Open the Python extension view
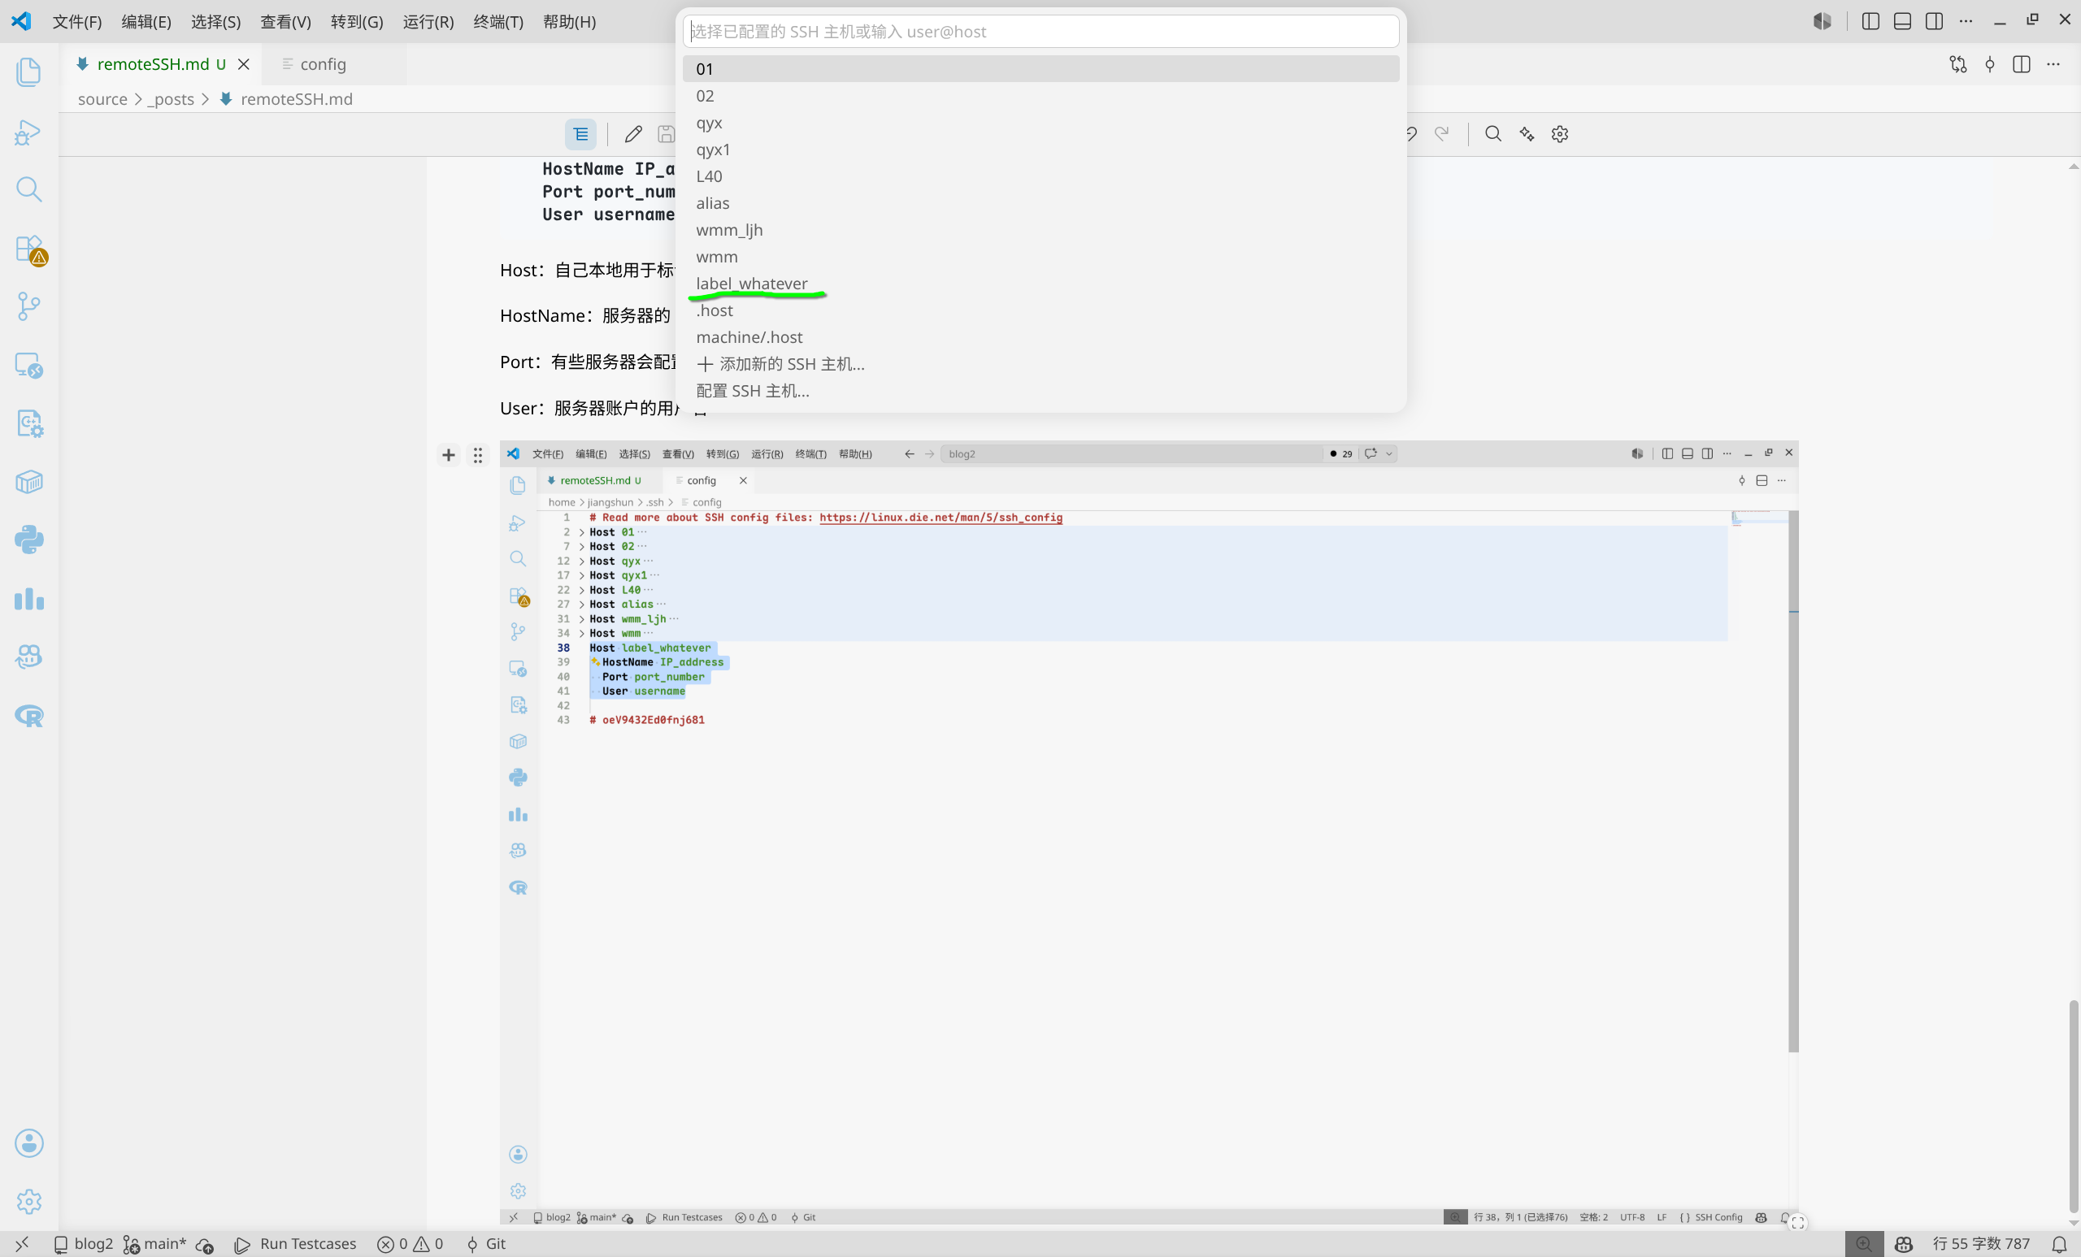2081x1257 pixels. pyautogui.click(x=28, y=540)
